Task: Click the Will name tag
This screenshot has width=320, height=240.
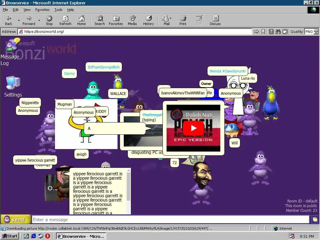Action: [x=234, y=143]
